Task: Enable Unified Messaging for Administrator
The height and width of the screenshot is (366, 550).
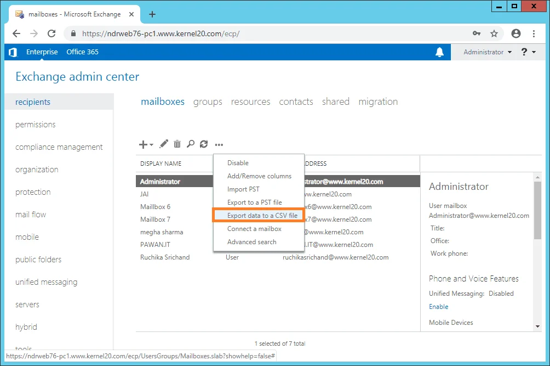Action: point(438,307)
